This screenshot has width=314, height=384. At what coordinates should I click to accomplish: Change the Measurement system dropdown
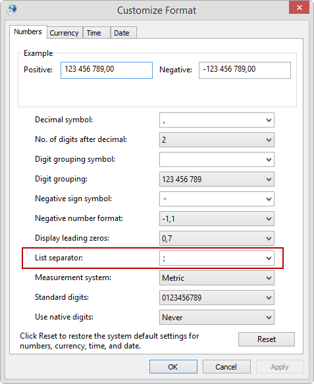(x=217, y=278)
